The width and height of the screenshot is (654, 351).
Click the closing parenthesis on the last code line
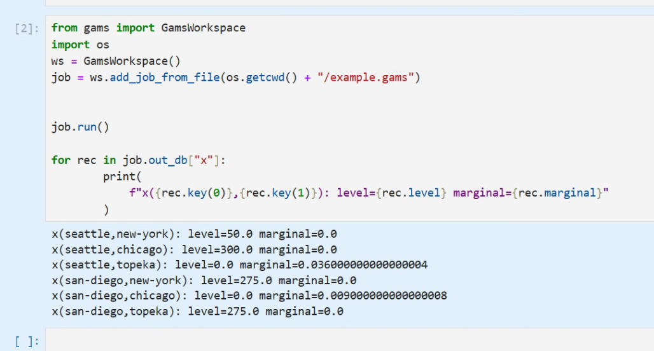pyautogui.click(x=106, y=210)
